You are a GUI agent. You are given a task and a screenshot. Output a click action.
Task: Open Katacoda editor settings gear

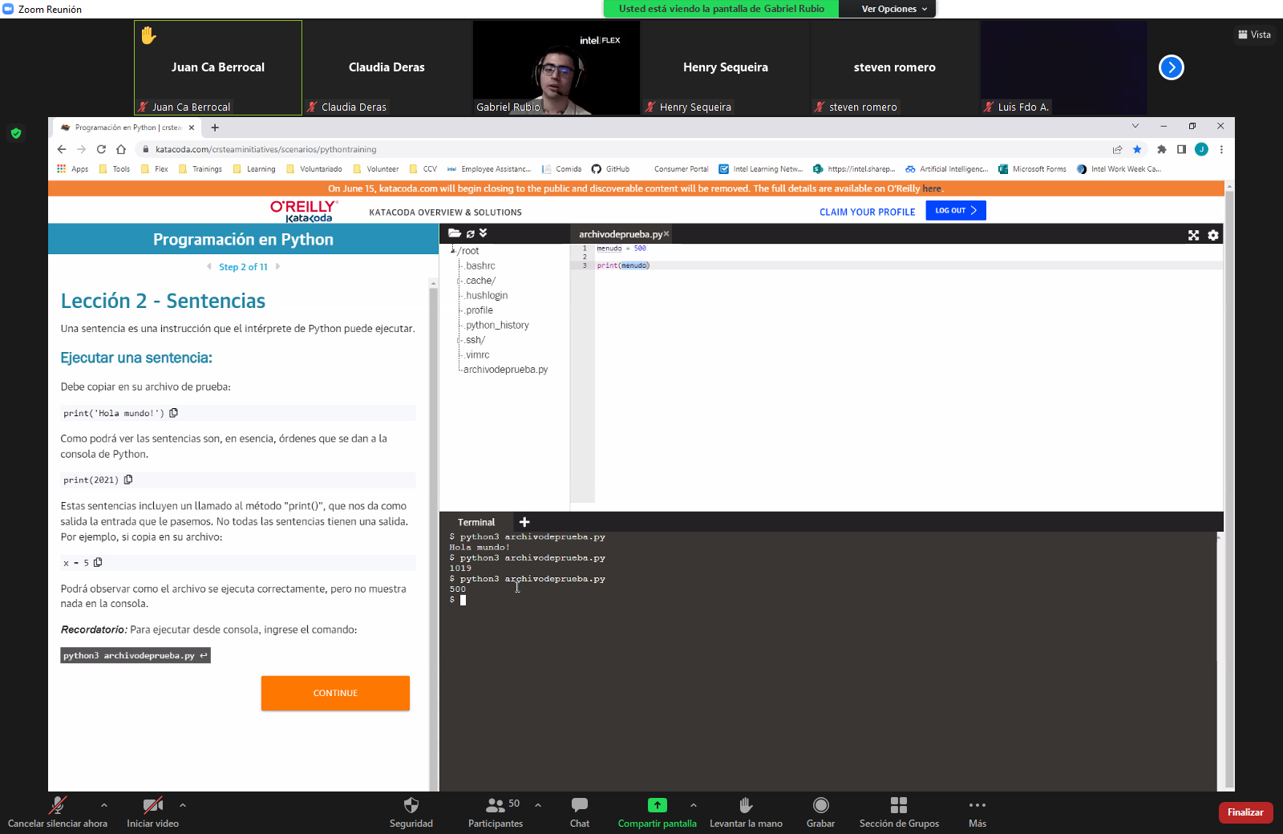tap(1213, 235)
